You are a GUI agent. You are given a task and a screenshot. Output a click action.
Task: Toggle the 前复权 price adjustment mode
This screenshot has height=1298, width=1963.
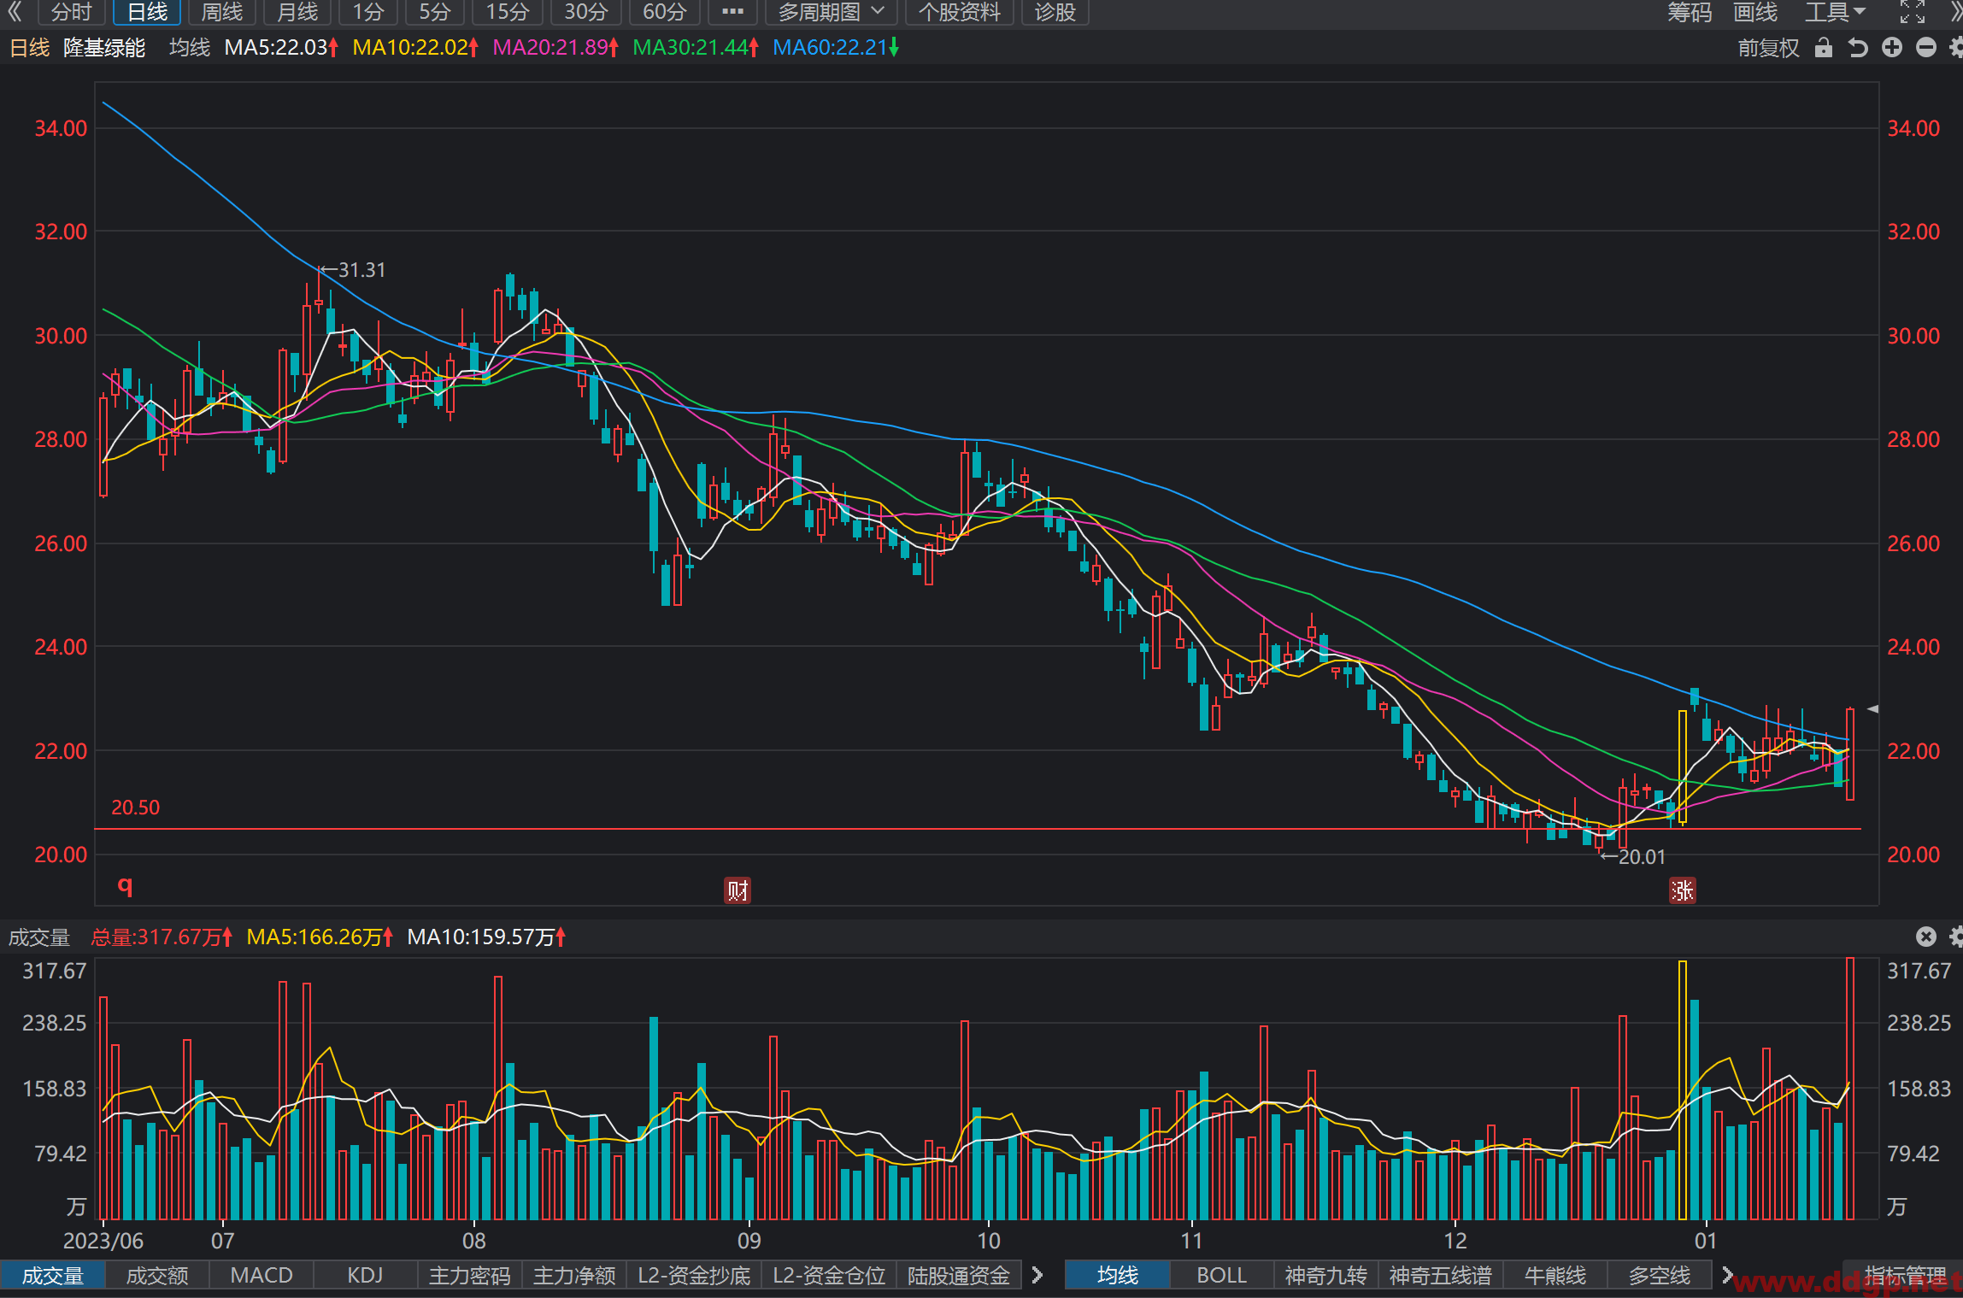click(1768, 48)
